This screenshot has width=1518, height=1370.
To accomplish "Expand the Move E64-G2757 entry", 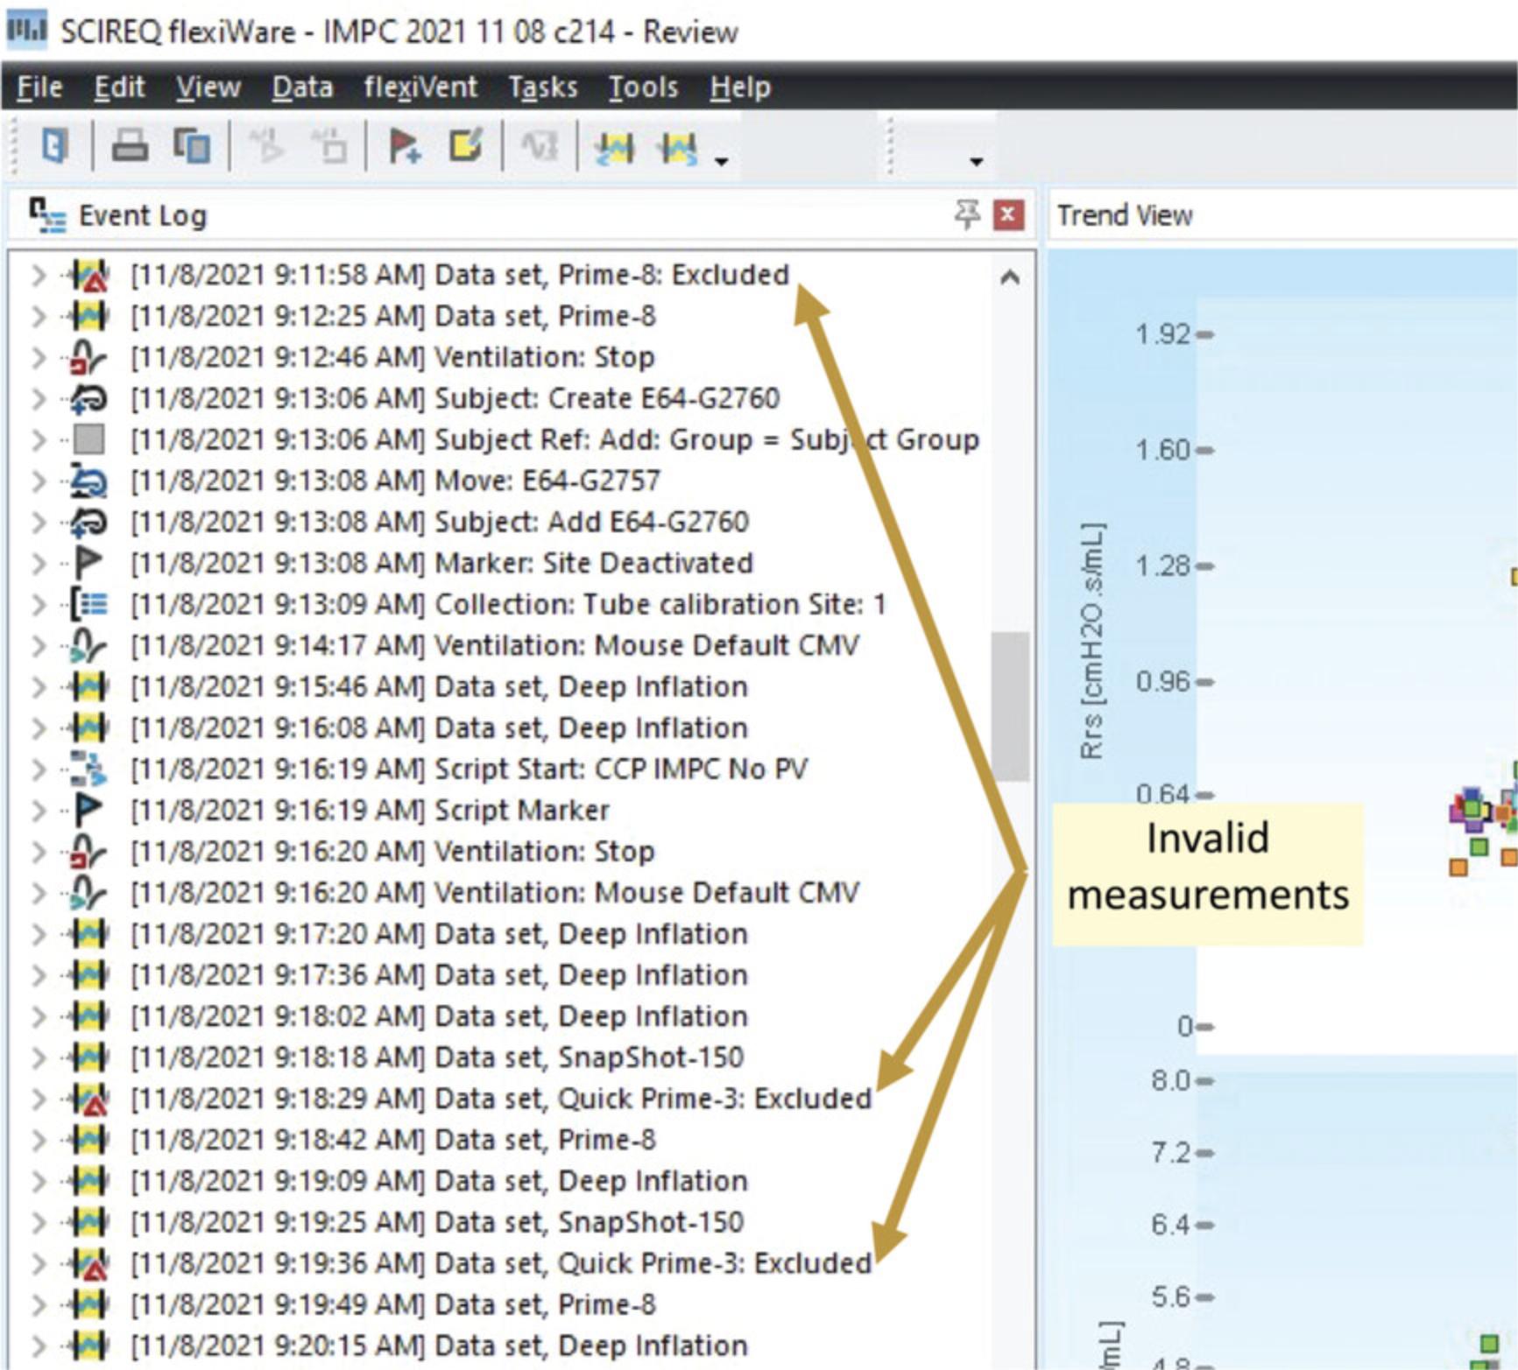I will pyautogui.click(x=38, y=481).
